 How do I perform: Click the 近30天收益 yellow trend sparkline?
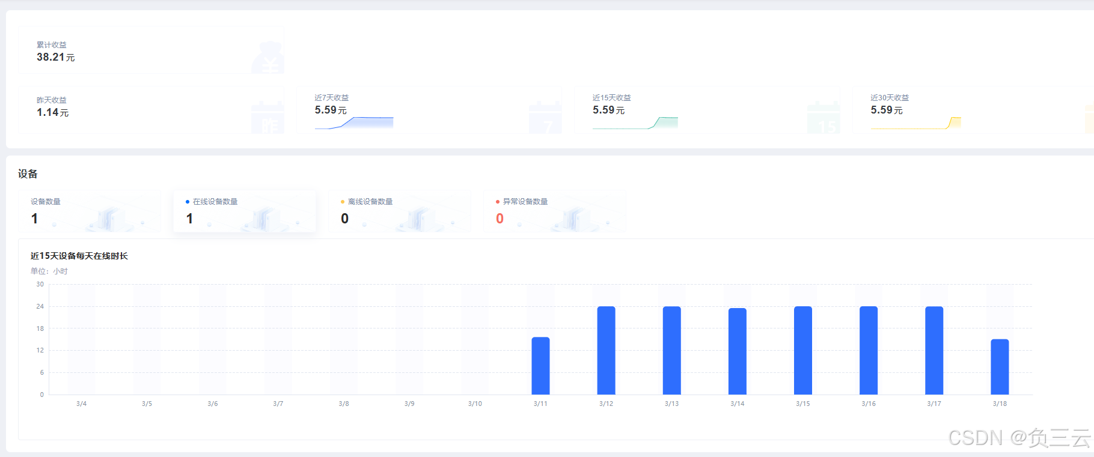point(916,123)
